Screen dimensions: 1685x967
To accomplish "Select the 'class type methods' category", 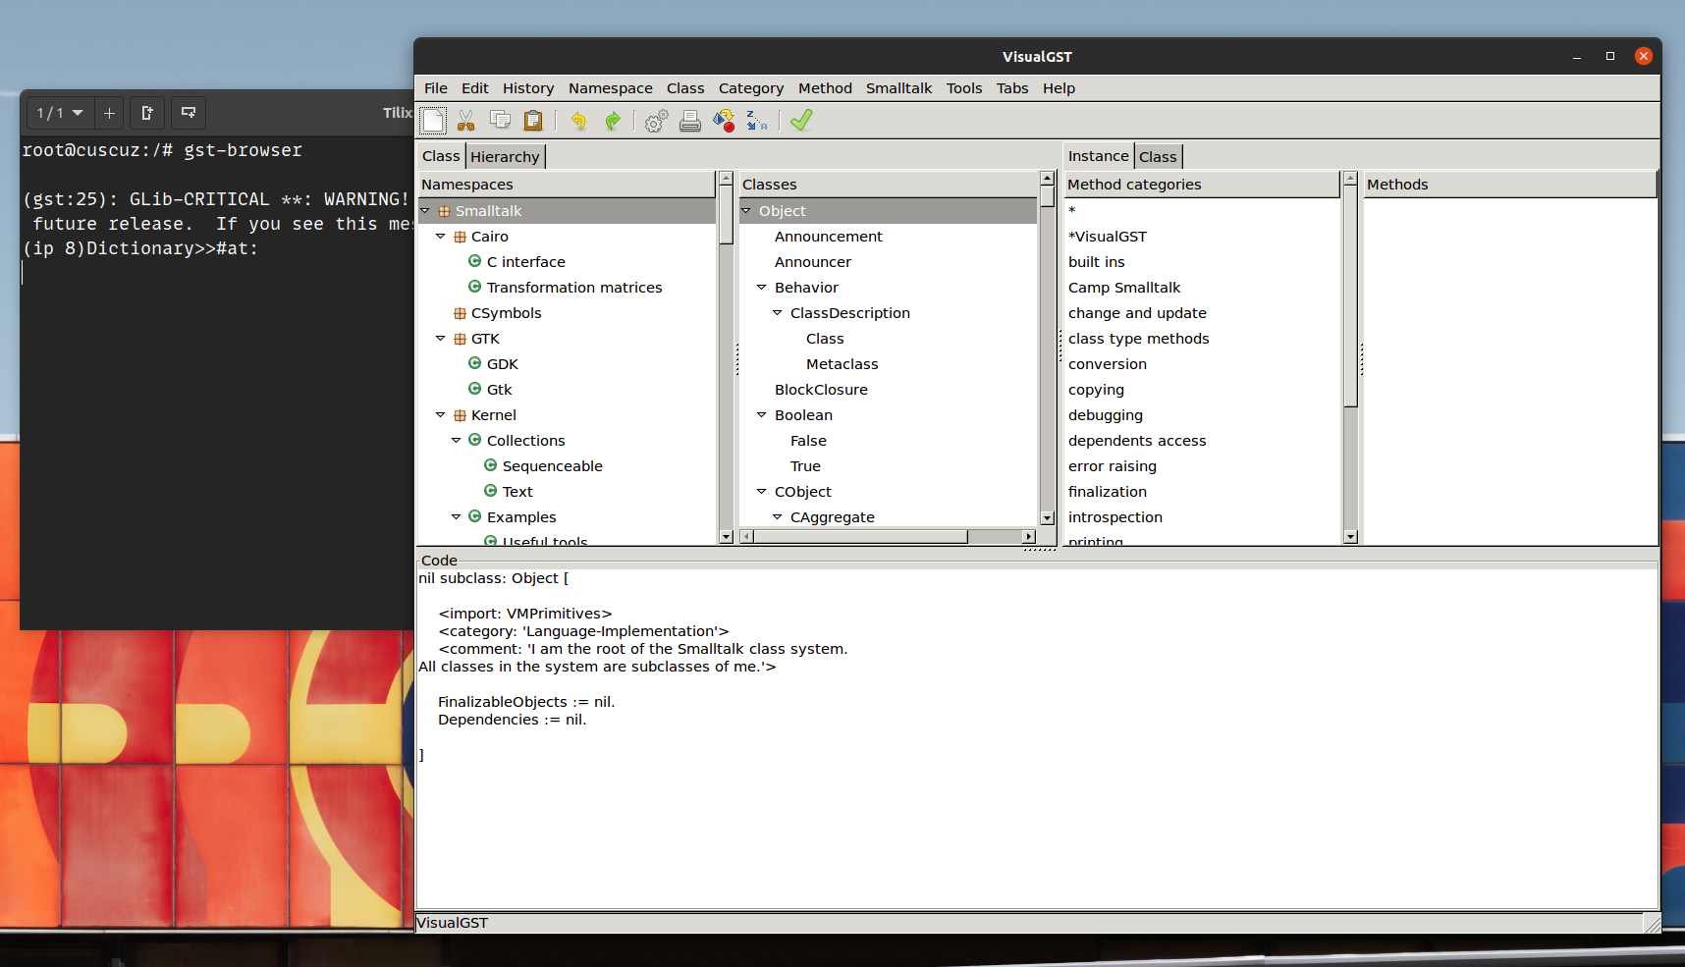I will pyautogui.click(x=1139, y=339).
